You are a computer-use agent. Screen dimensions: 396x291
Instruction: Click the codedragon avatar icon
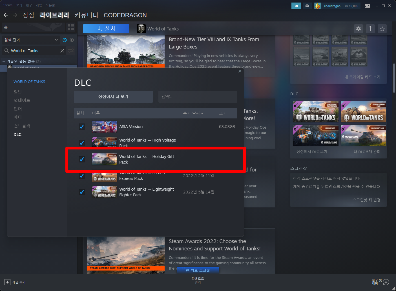click(318, 6)
